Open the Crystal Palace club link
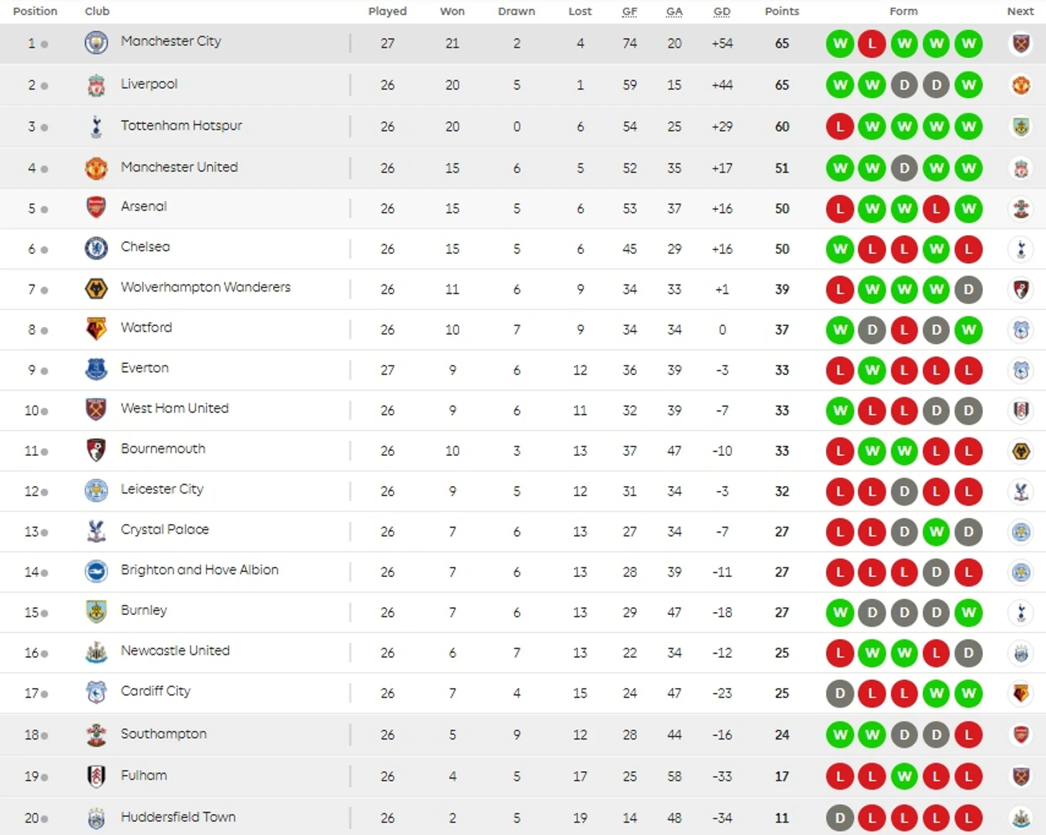Image resolution: width=1046 pixels, height=835 pixels. (x=165, y=530)
